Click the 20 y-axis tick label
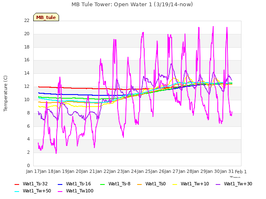This screenshot has width=266, height=199. coord(27,34)
